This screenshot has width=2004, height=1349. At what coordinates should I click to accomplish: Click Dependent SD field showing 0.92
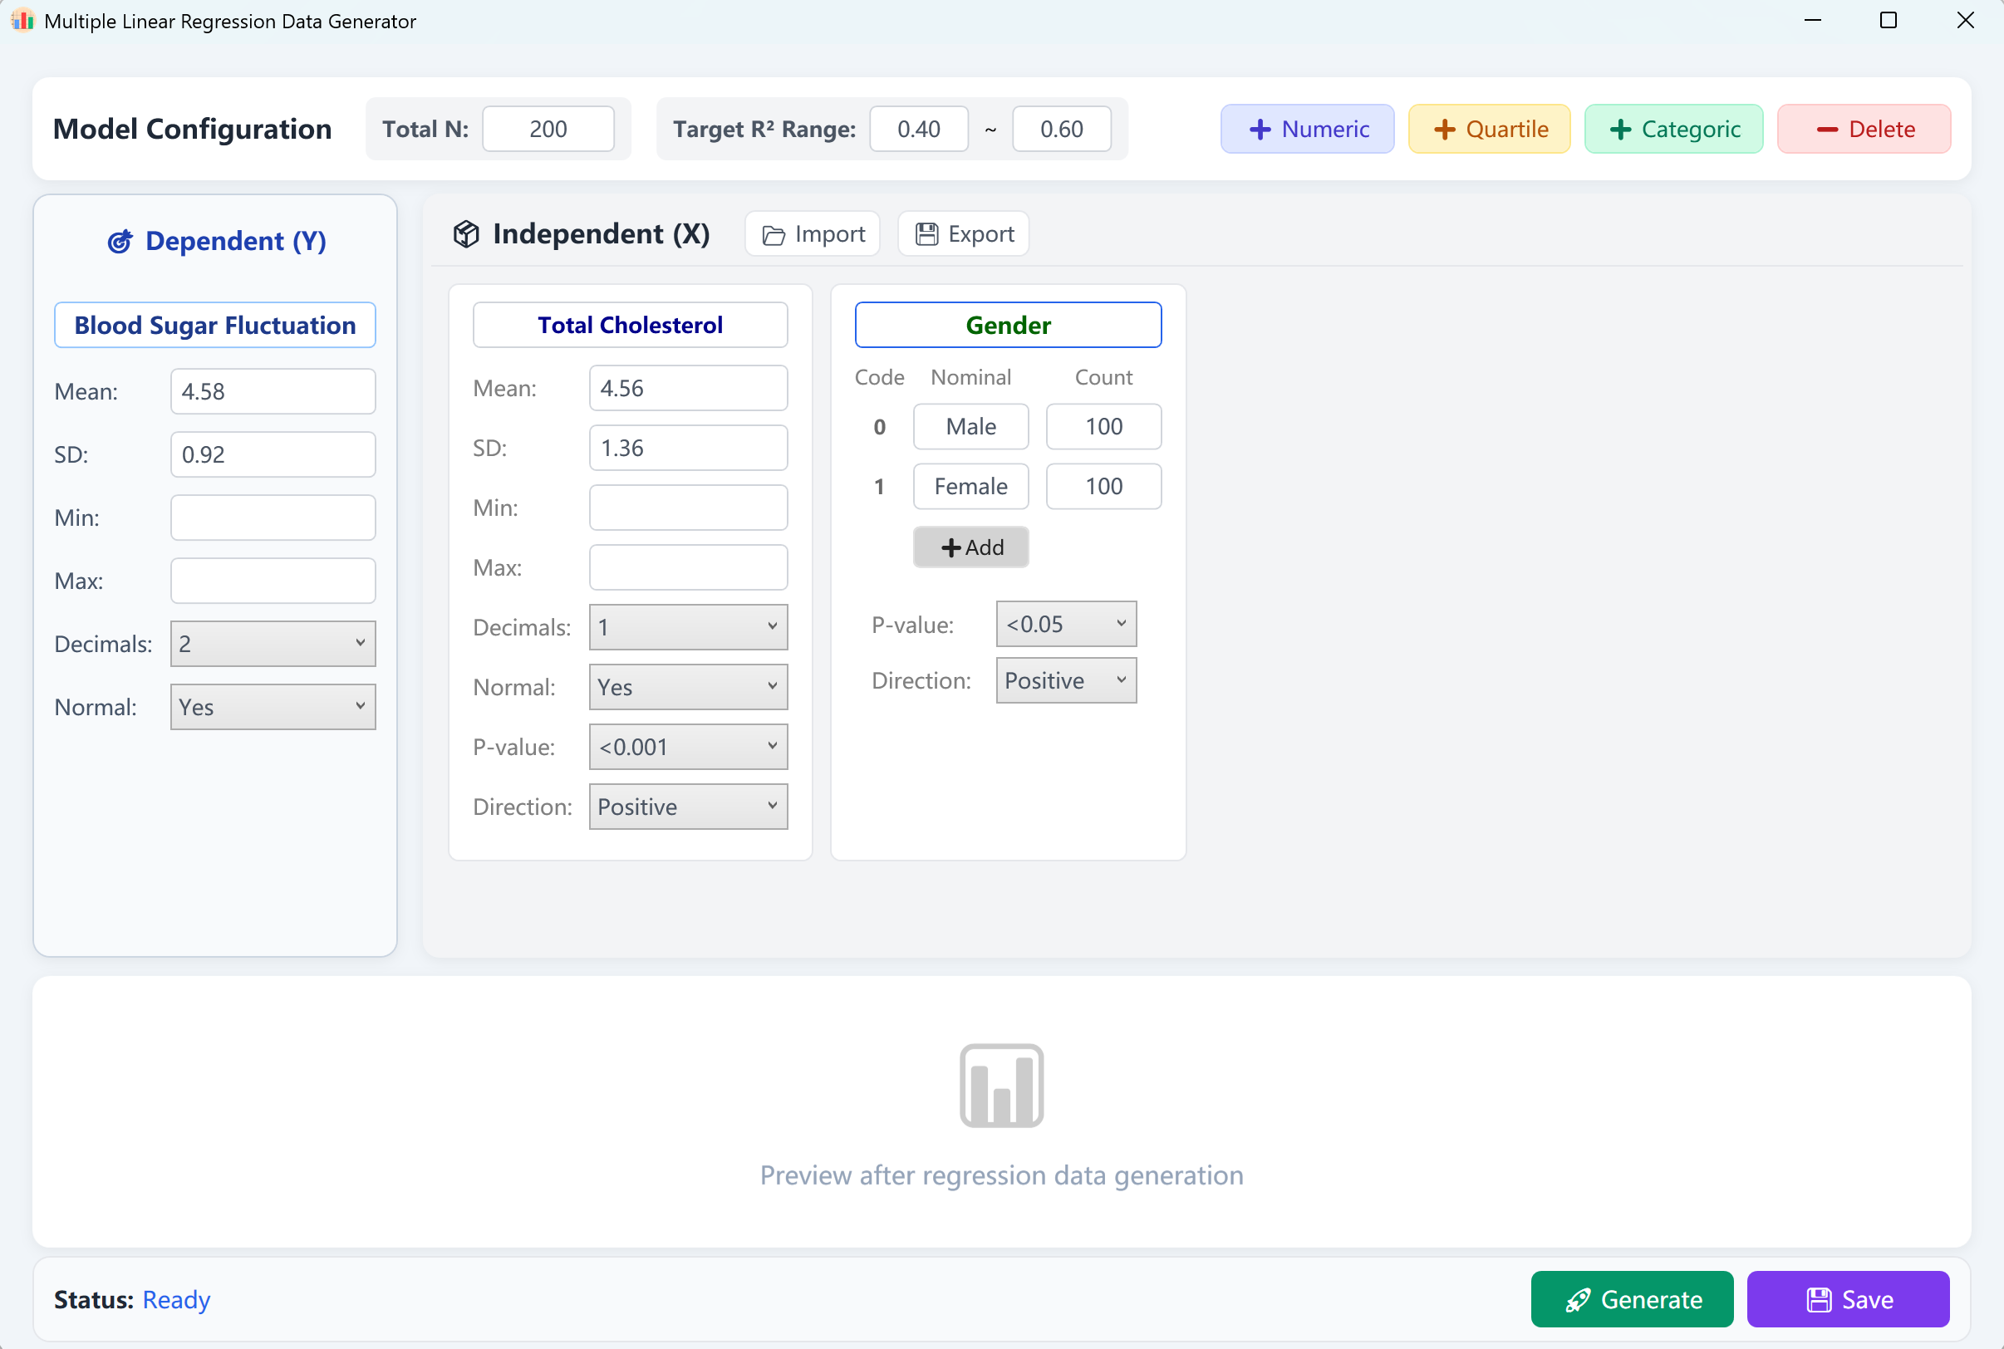(273, 454)
